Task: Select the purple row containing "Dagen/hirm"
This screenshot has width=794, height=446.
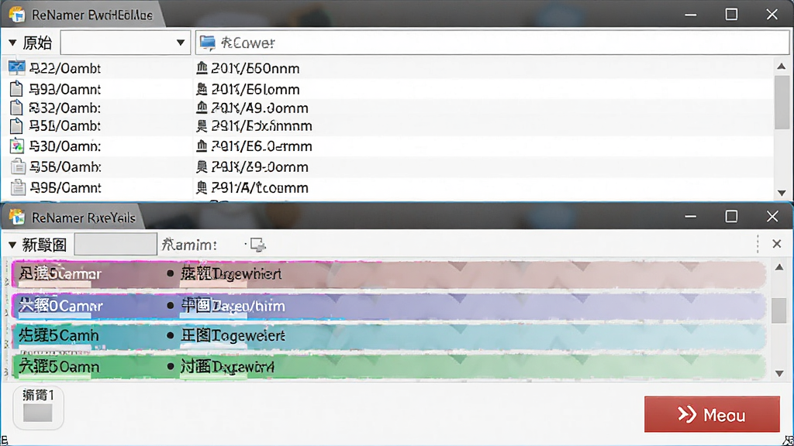Action: 388,307
